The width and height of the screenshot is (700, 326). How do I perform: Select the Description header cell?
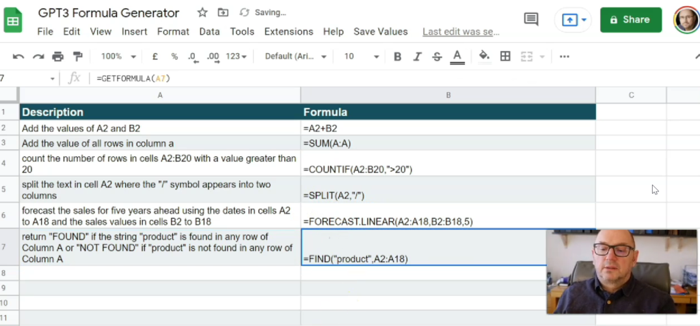click(x=160, y=112)
